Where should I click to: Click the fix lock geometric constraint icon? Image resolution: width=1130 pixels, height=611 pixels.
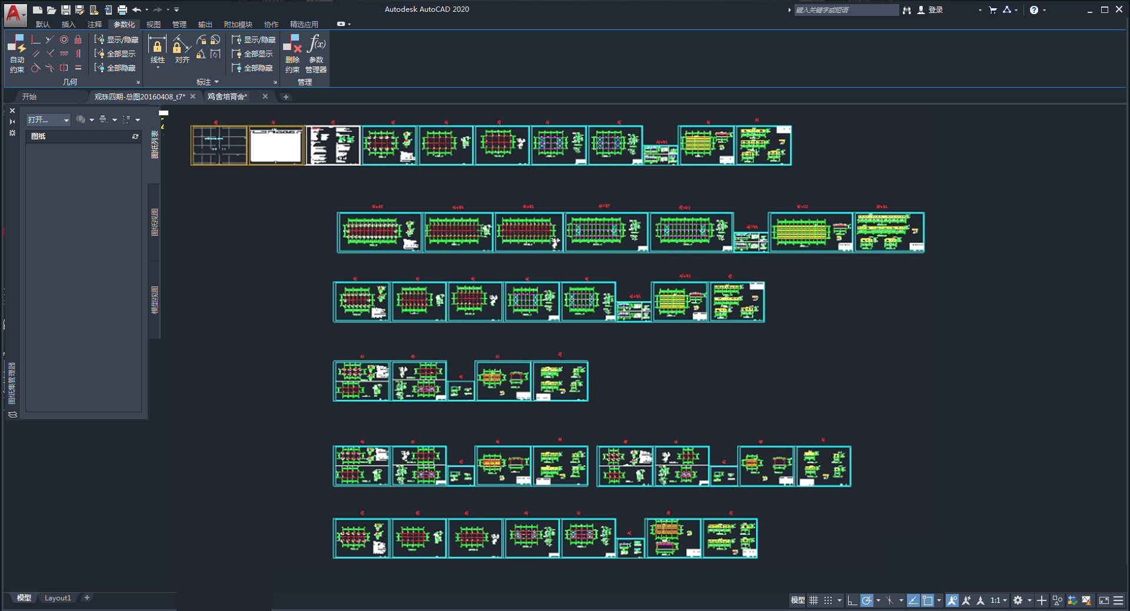click(x=78, y=39)
